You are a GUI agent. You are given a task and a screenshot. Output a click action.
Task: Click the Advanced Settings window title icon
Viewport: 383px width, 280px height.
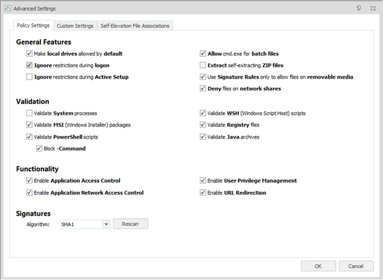[8, 8]
